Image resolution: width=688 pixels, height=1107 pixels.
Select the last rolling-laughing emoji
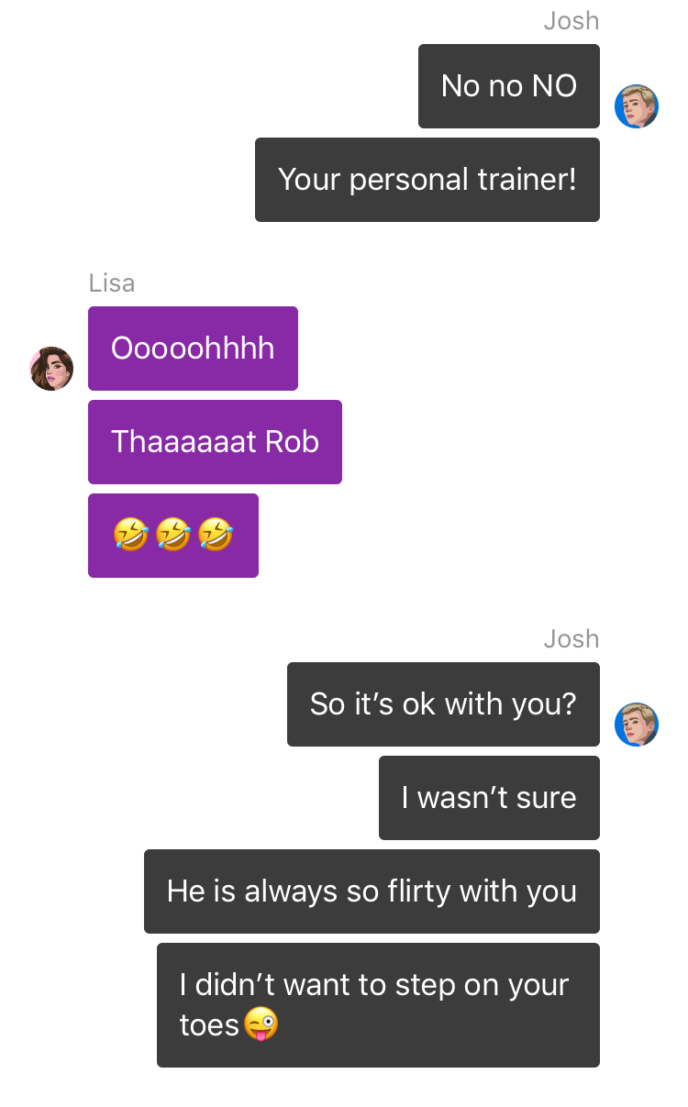pos(216,535)
